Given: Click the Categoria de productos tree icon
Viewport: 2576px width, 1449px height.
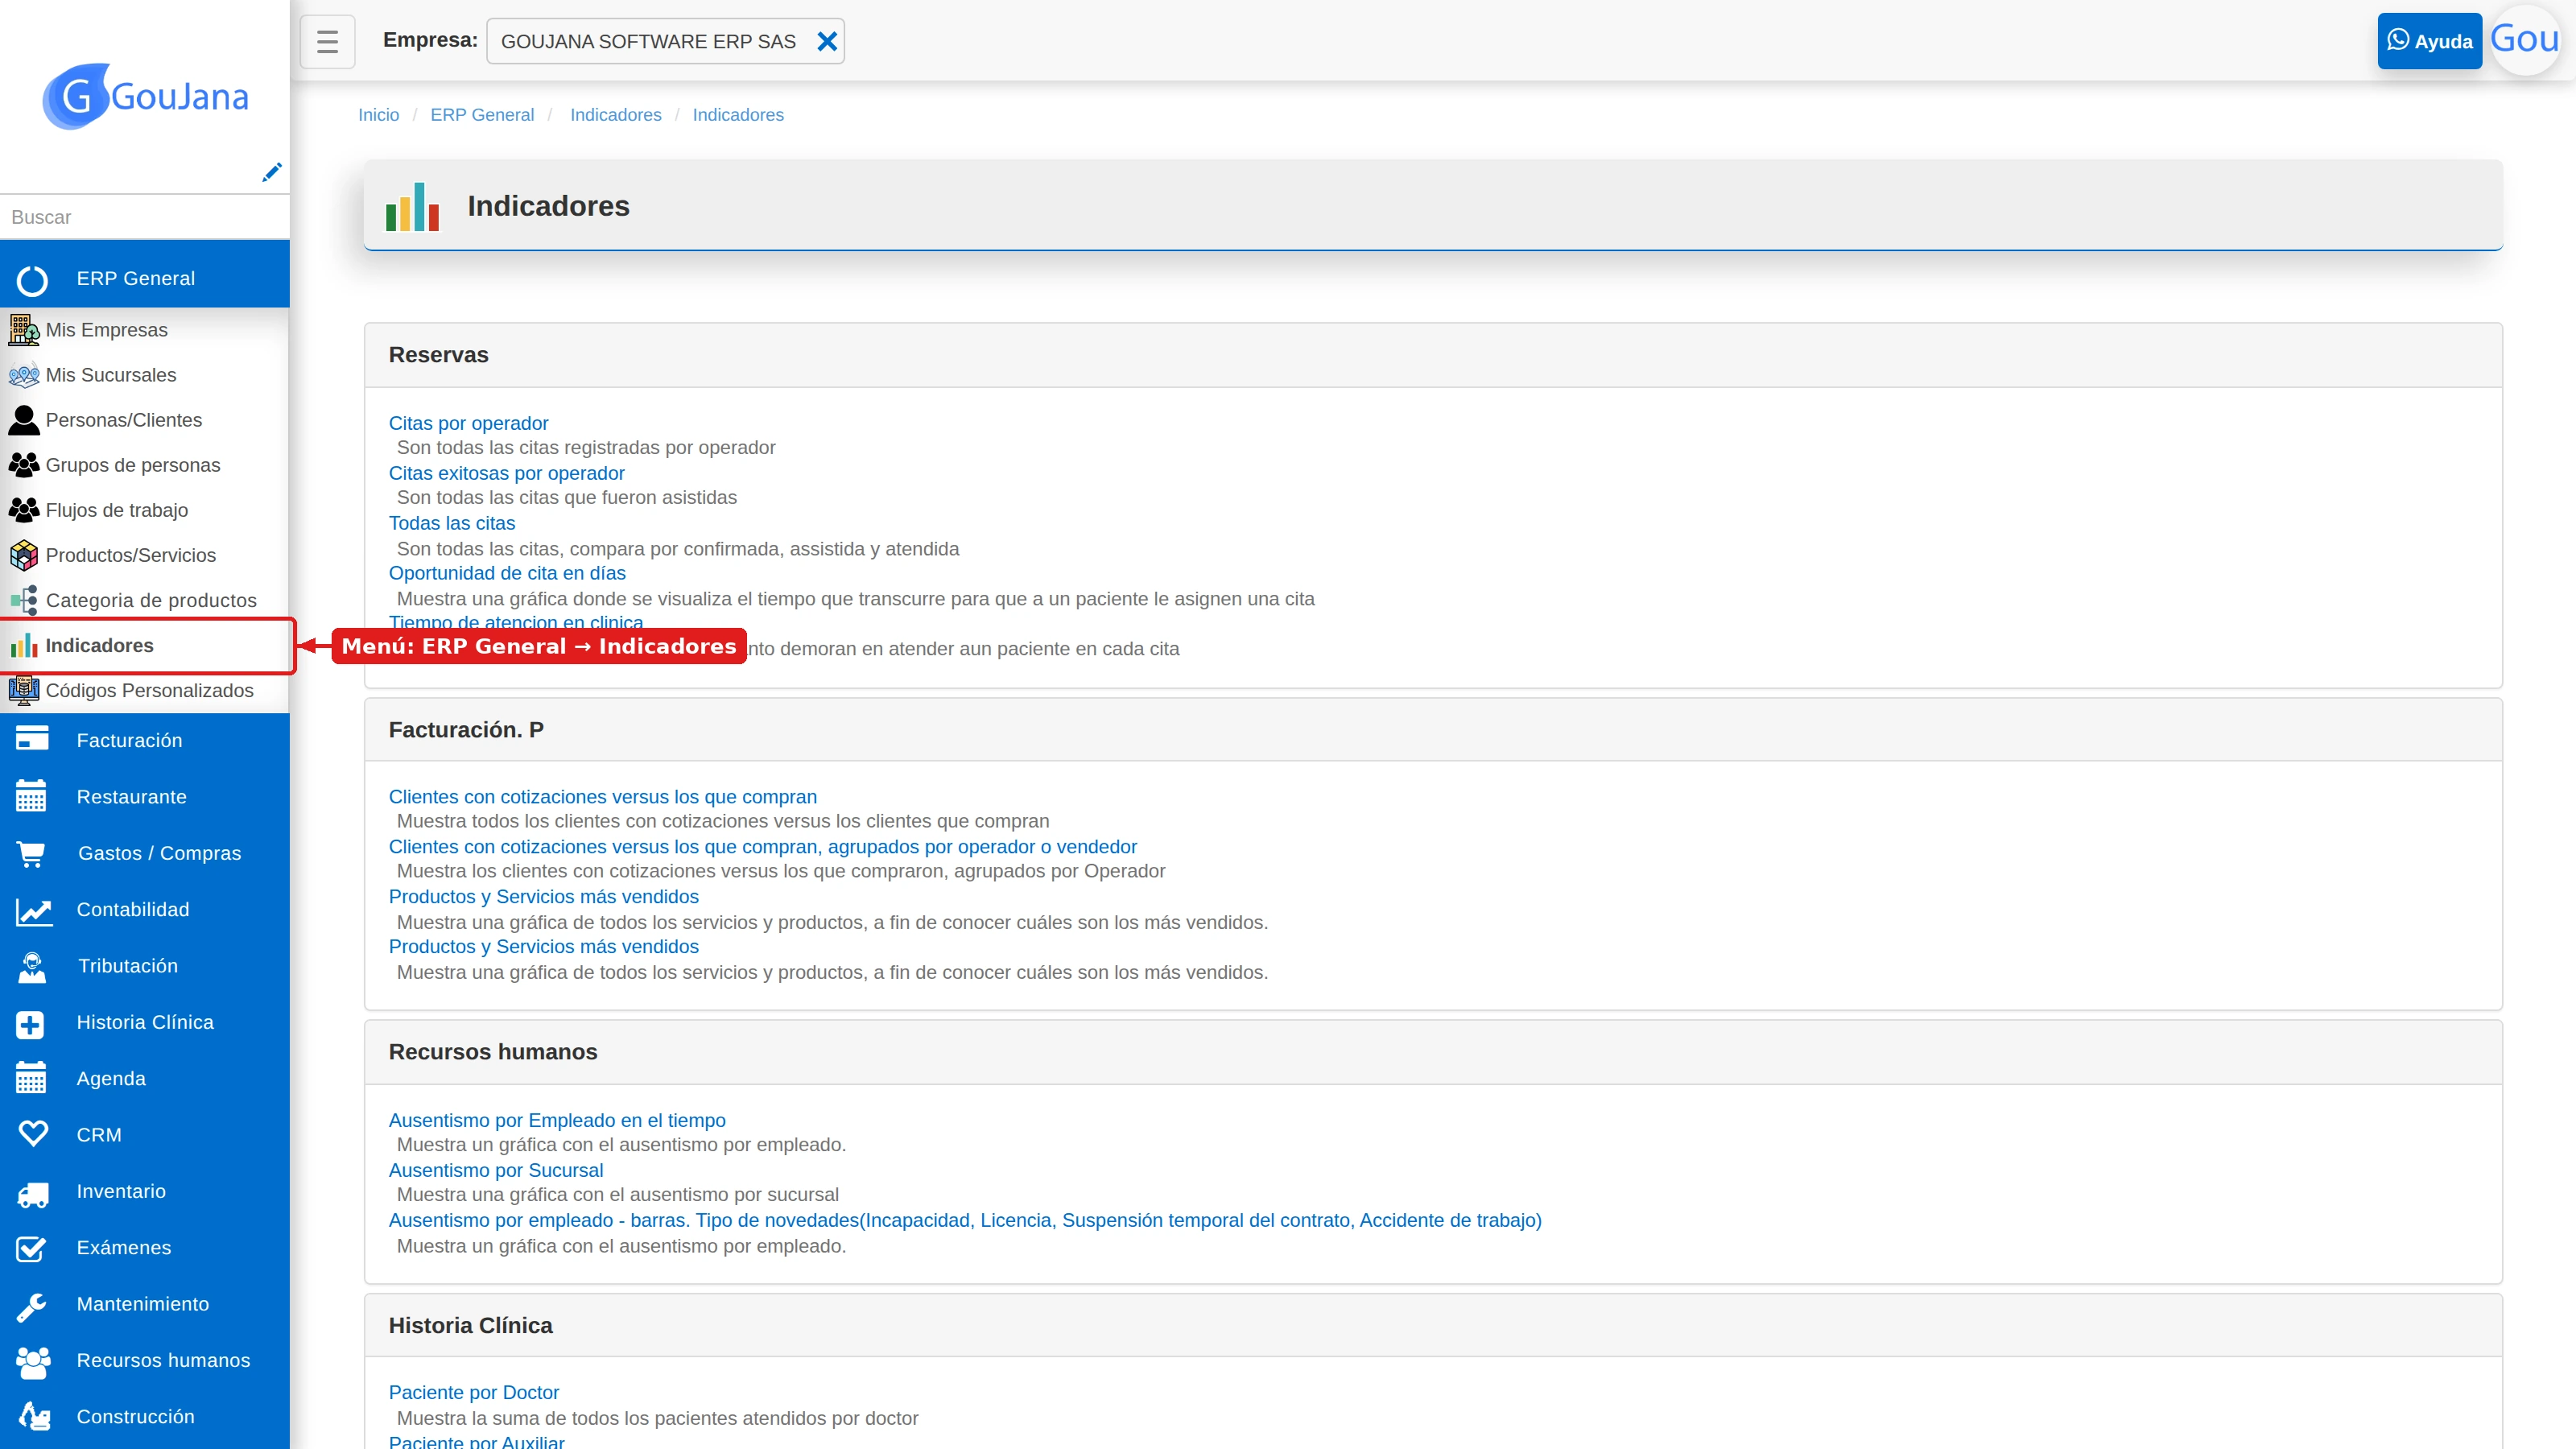Looking at the screenshot, I should [24, 600].
